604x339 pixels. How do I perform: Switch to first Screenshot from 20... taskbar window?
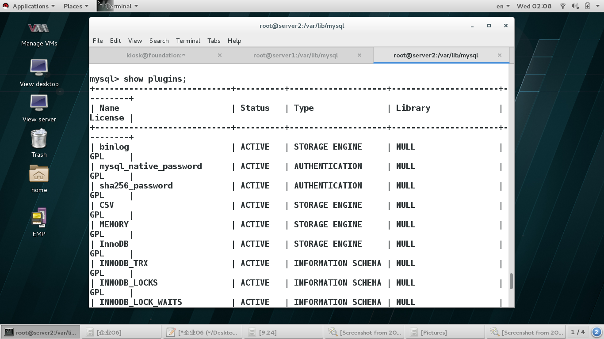pos(365,332)
